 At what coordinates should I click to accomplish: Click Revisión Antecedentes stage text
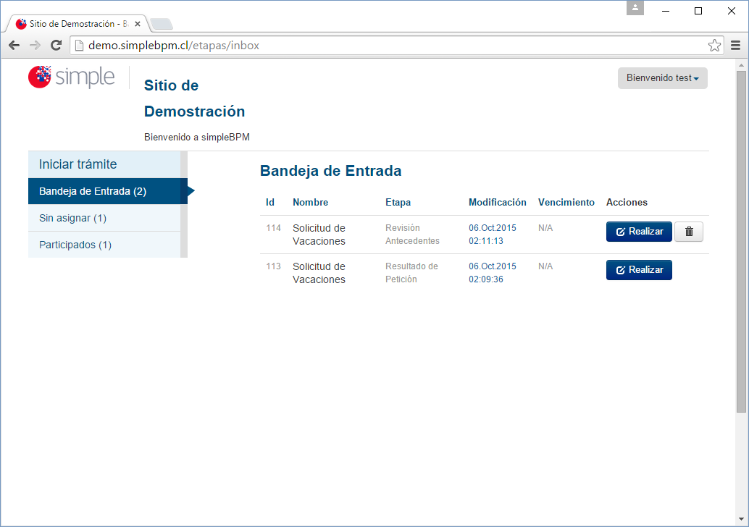point(413,235)
